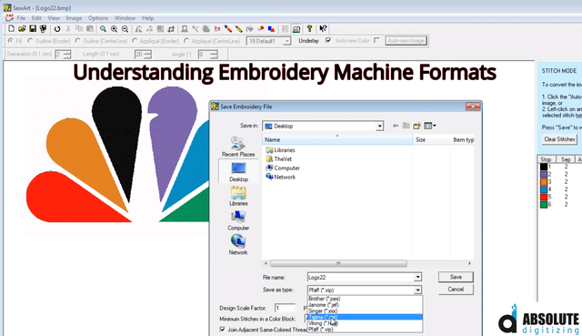Screen dimensions: 582x336
Task: Click the red-blue color swap icon
Action: coord(272,28)
